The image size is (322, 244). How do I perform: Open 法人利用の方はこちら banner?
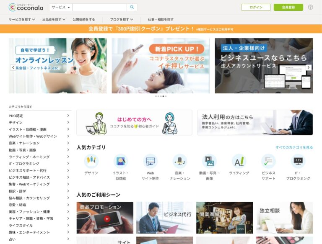[x=255, y=123]
